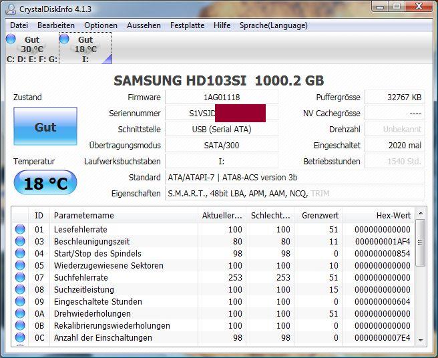Screen dimensions: 438x358
Task: Select the blue status orb for drive I:
Action: [x=64, y=39]
